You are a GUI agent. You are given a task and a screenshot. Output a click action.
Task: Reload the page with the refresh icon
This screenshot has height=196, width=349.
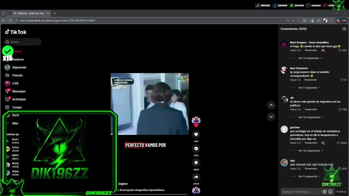tap(10, 20)
